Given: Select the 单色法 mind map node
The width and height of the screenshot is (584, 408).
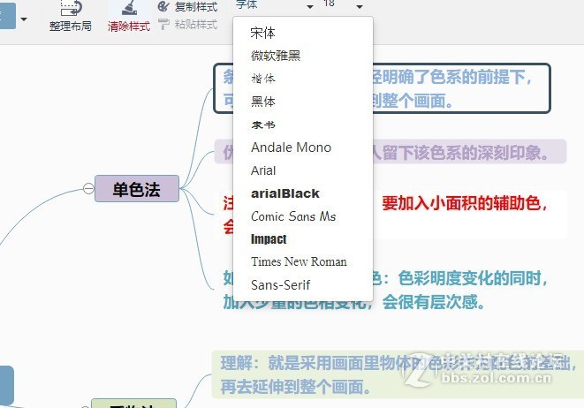Looking at the screenshot, I should click(137, 189).
